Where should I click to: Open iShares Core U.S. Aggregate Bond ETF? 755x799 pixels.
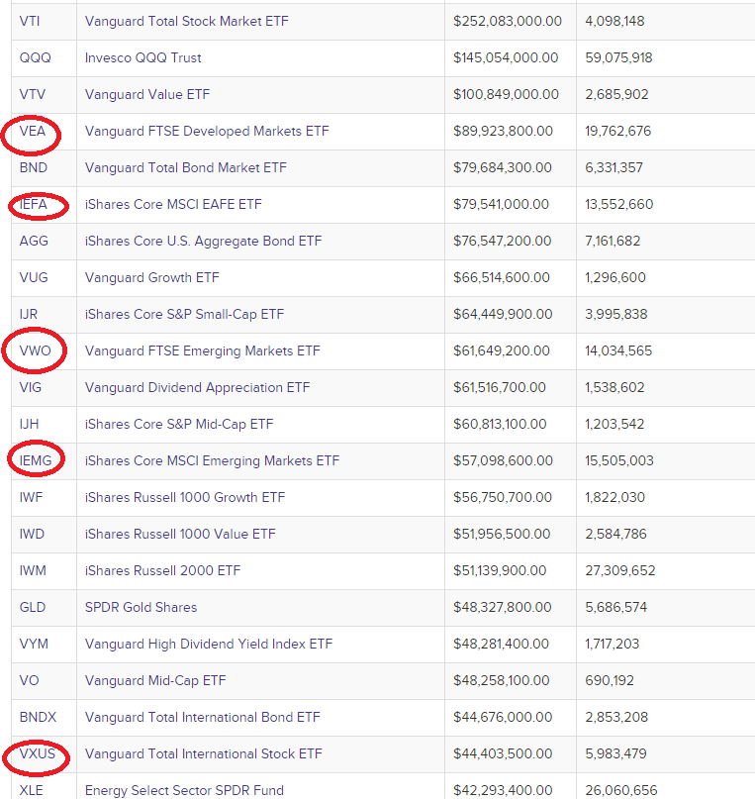[203, 241]
